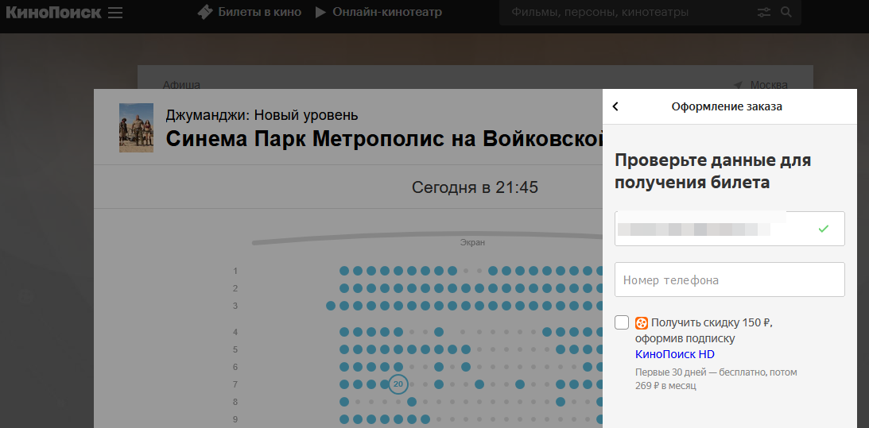This screenshot has height=428, width=869.
Task: Click the location arrow icon near Москва
Action: (x=738, y=85)
